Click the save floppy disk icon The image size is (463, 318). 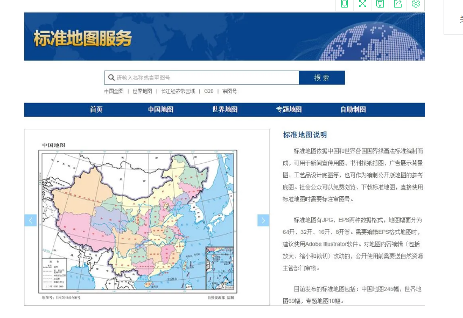(380, 4)
